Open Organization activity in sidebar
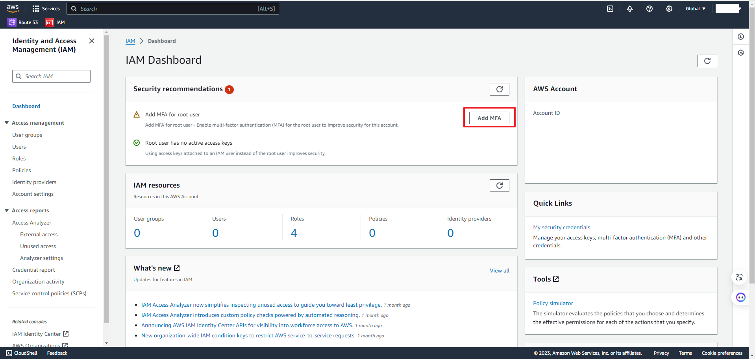 point(38,282)
